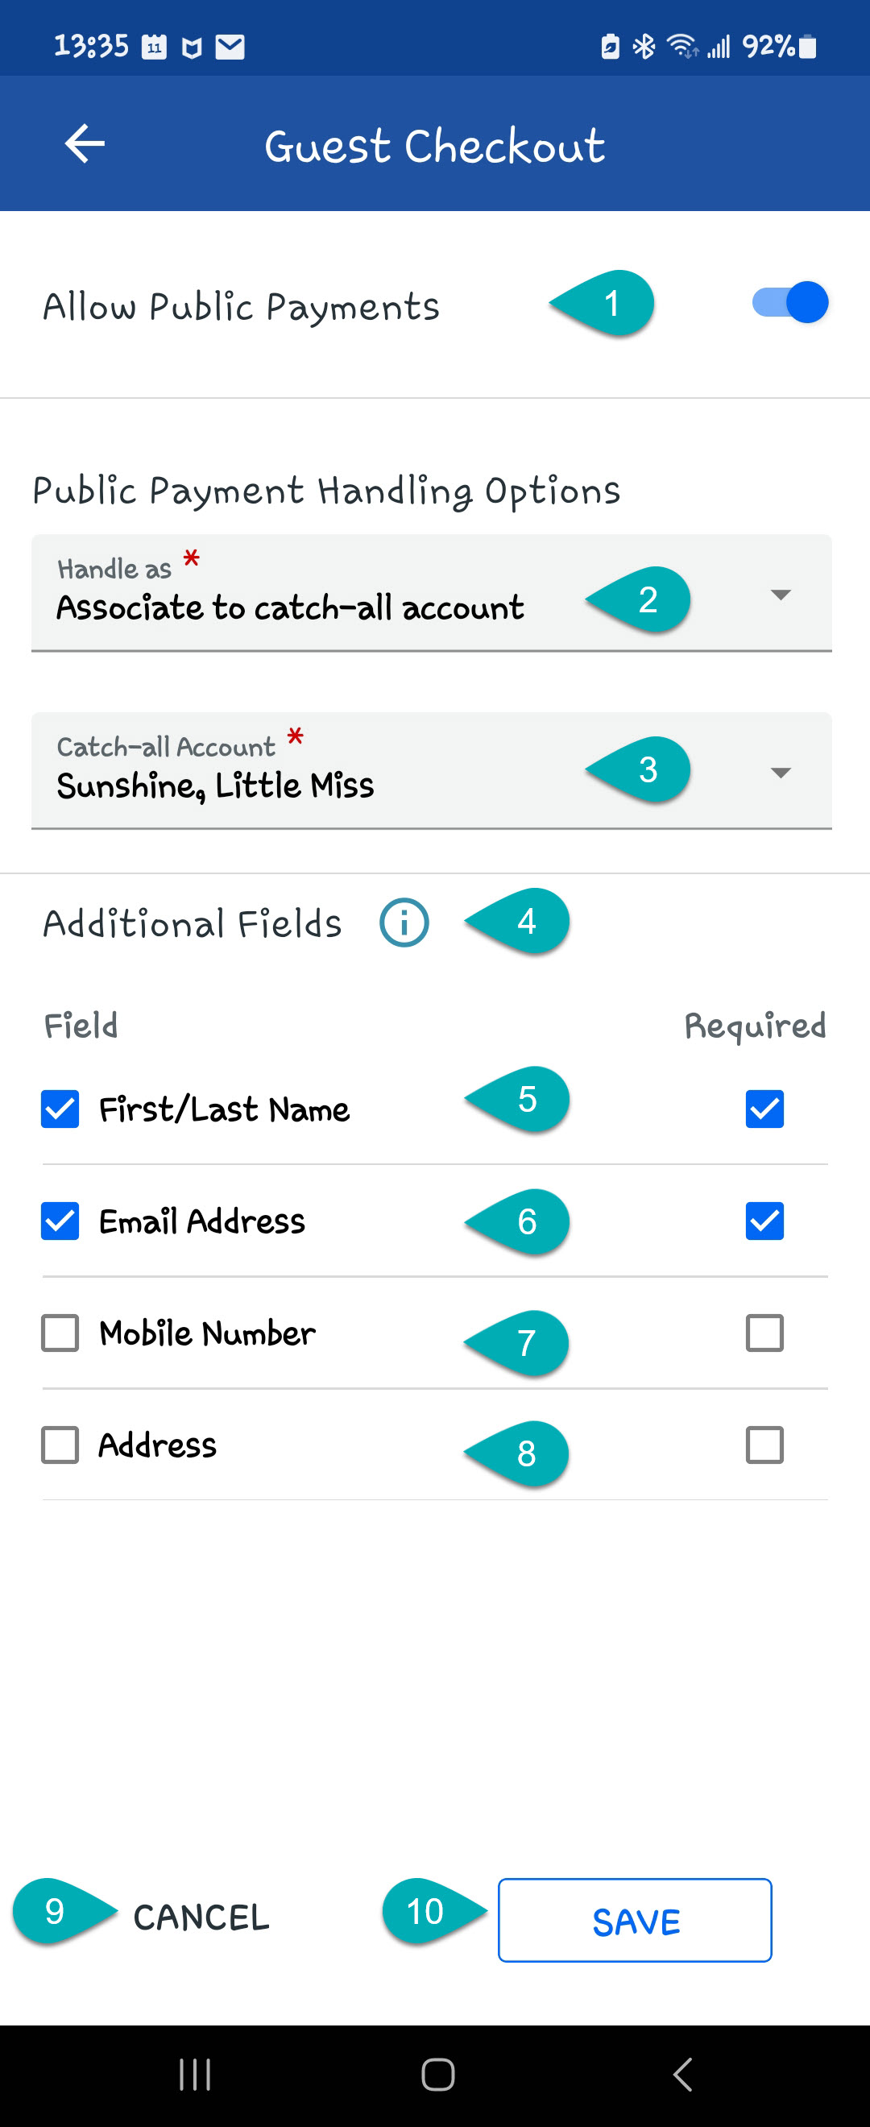The width and height of the screenshot is (870, 2127).
Task: Mark Mobile Number as required
Action: [764, 1333]
